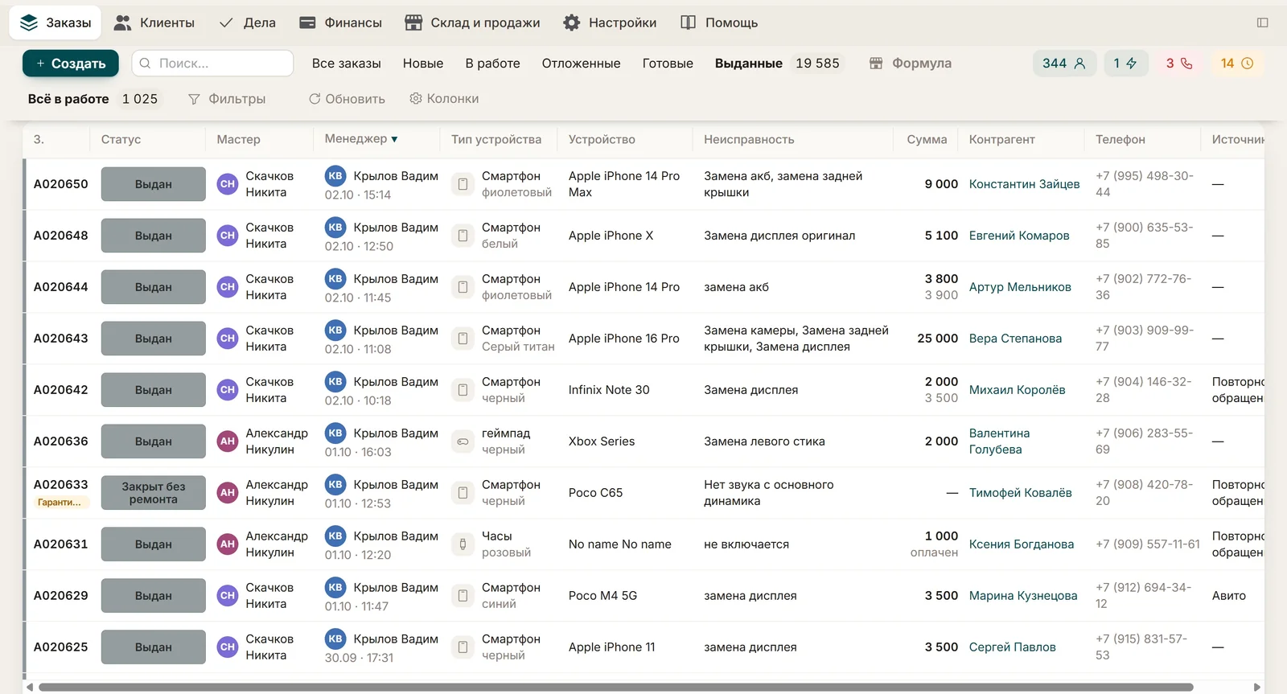
Task: Sort by the Менеджер column dropdown arrow
Action: click(x=394, y=139)
